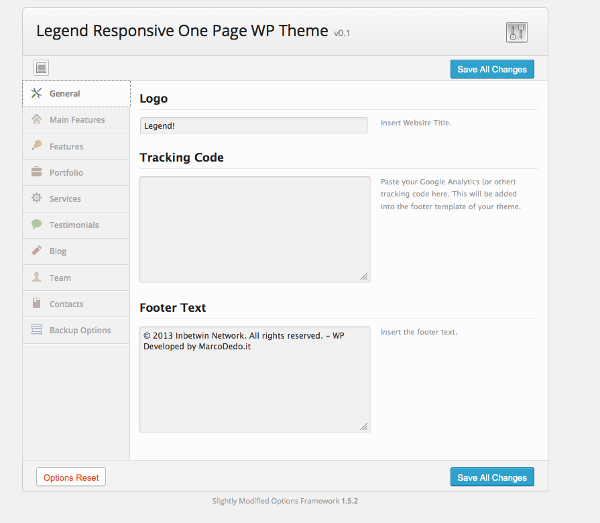This screenshot has height=523, width=600.
Task: Toggle the expand-all sections icon
Action: [42, 68]
